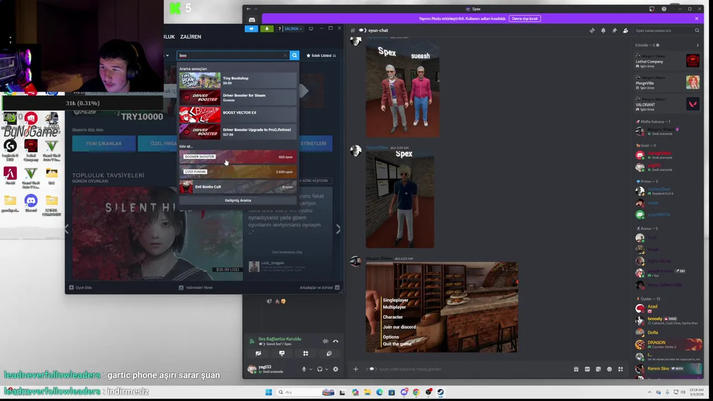Show pinned messages in Discord
The image size is (713, 401).
pos(614,31)
